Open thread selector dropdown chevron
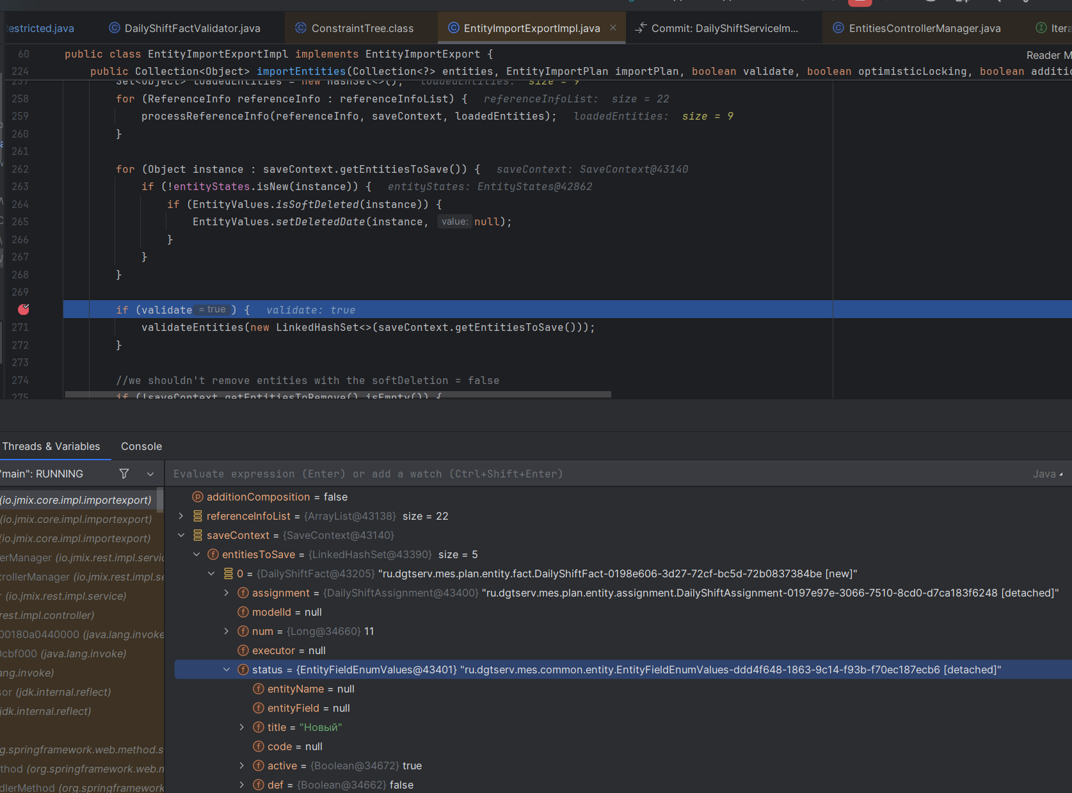This screenshot has width=1072, height=793. tap(150, 474)
